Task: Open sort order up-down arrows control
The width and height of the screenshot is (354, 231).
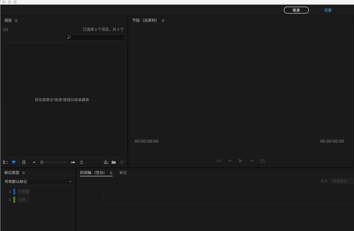Action: pyautogui.click(x=82, y=162)
